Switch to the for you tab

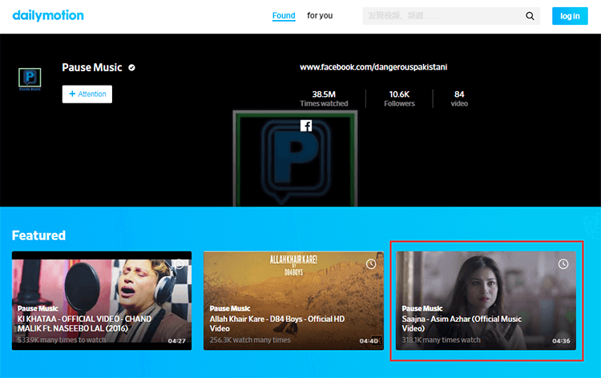(x=320, y=16)
